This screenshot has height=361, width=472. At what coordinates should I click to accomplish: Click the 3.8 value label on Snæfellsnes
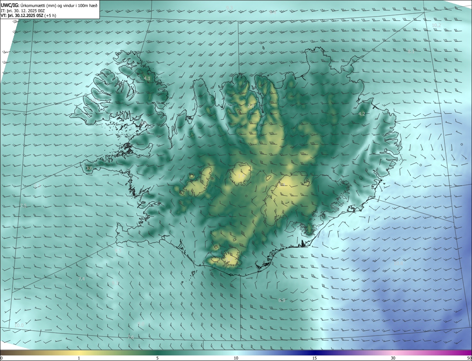coord(89,168)
